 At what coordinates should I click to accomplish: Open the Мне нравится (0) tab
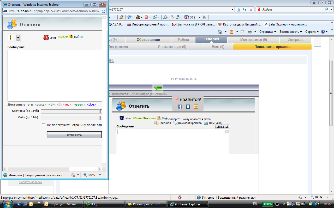coord(253,40)
